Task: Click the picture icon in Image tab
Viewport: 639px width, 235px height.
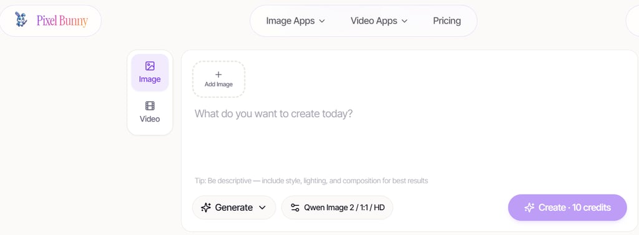Action: (150, 66)
